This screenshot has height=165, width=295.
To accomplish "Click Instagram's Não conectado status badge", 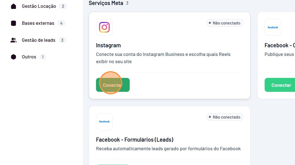I will pos(225,23).
